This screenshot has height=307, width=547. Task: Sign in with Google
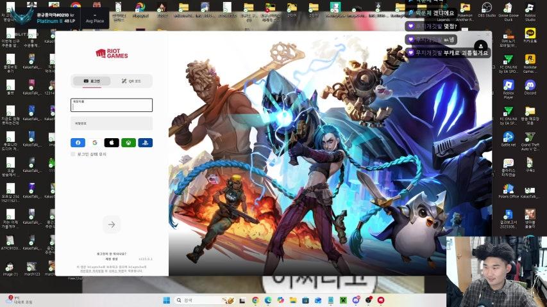[x=95, y=143]
